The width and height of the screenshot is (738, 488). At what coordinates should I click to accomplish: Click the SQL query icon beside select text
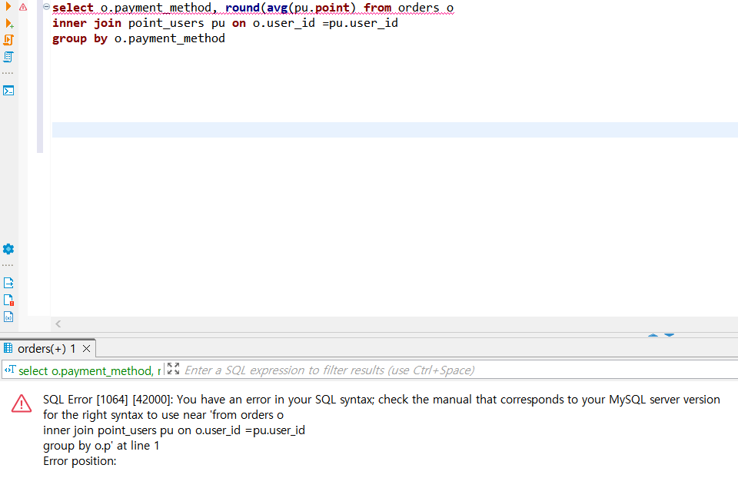click(x=10, y=370)
